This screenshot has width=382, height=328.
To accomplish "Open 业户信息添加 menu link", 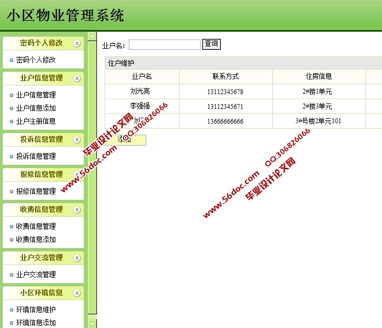I will click(x=36, y=108).
